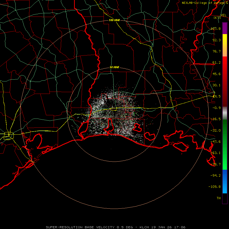229x229 pixels.
Task: Click the TH legend label
Action: [219, 198]
